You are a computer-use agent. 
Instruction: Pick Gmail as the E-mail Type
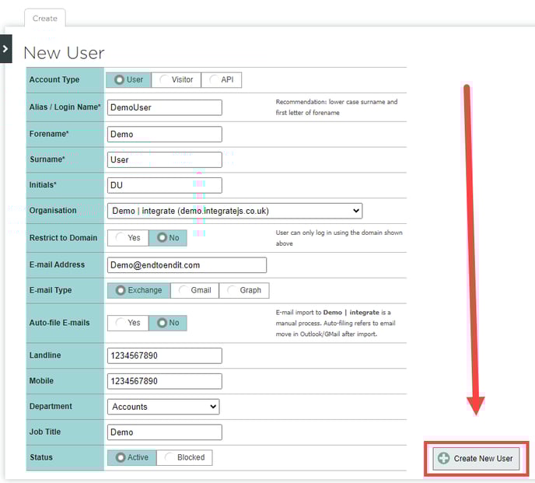(x=194, y=290)
